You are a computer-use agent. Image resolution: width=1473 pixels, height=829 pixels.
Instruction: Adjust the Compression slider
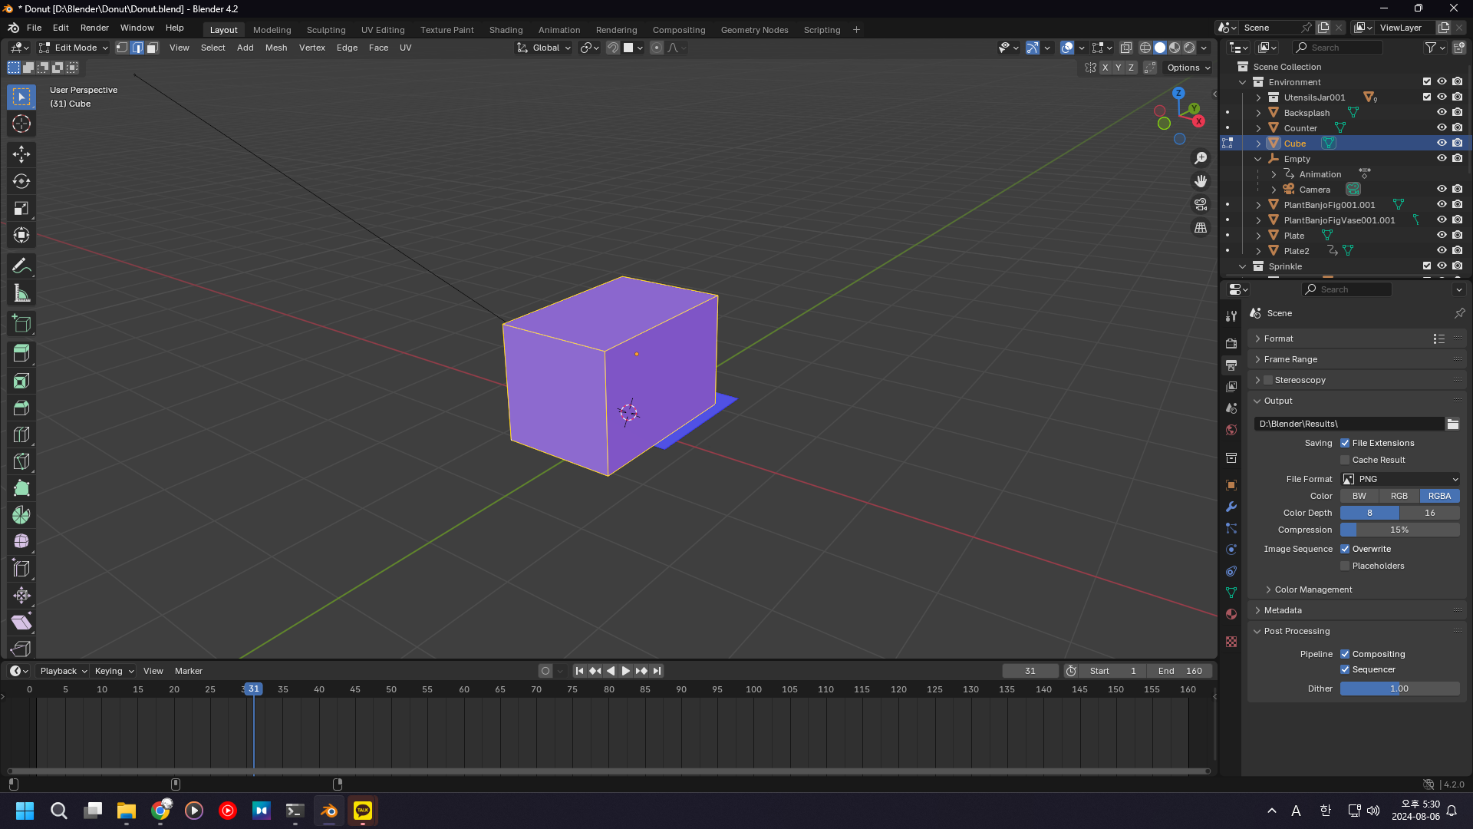pos(1399,530)
